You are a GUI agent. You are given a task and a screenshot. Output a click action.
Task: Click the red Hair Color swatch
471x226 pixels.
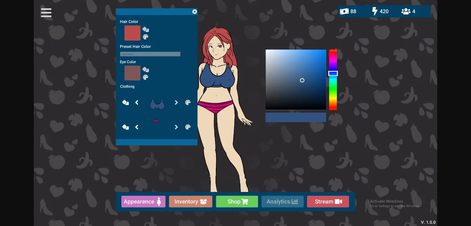coord(132,33)
